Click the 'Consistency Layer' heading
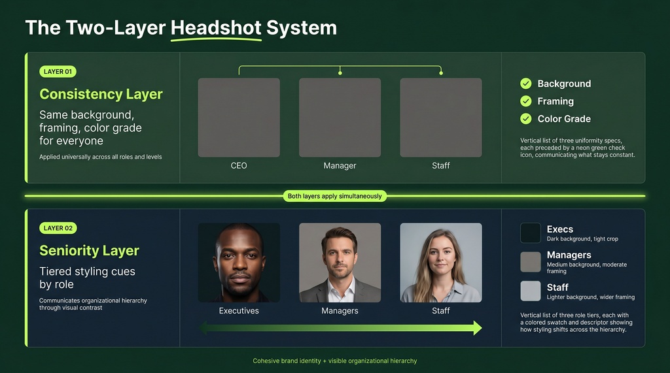The height and width of the screenshot is (373, 670). click(x=101, y=94)
